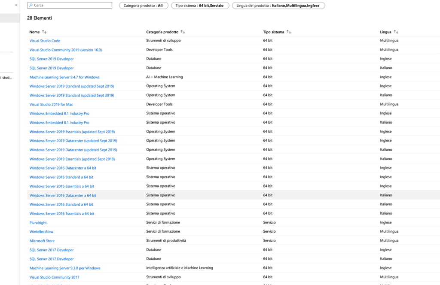The height and width of the screenshot is (285, 440).
Task: Click the 28 Elementi count text
Action: click(x=40, y=18)
